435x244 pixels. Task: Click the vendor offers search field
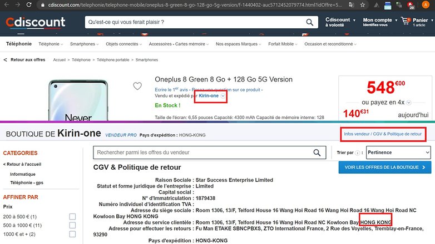(x=204, y=152)
